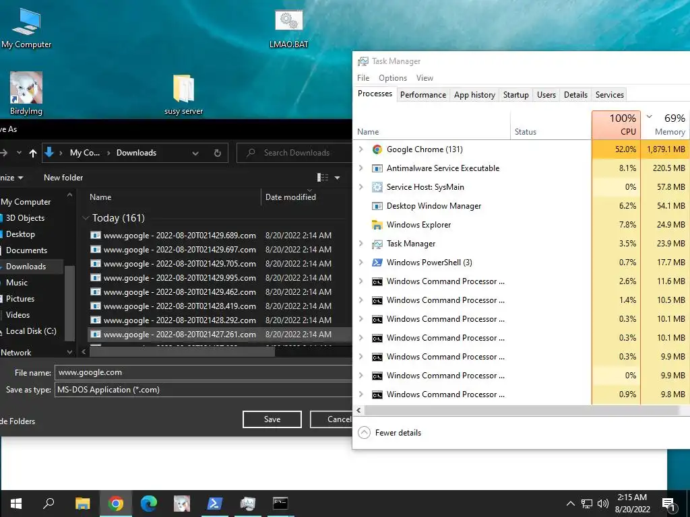Click the refresh icon in address bar
Screen dimensions: 690x517
tap(218, 153)
